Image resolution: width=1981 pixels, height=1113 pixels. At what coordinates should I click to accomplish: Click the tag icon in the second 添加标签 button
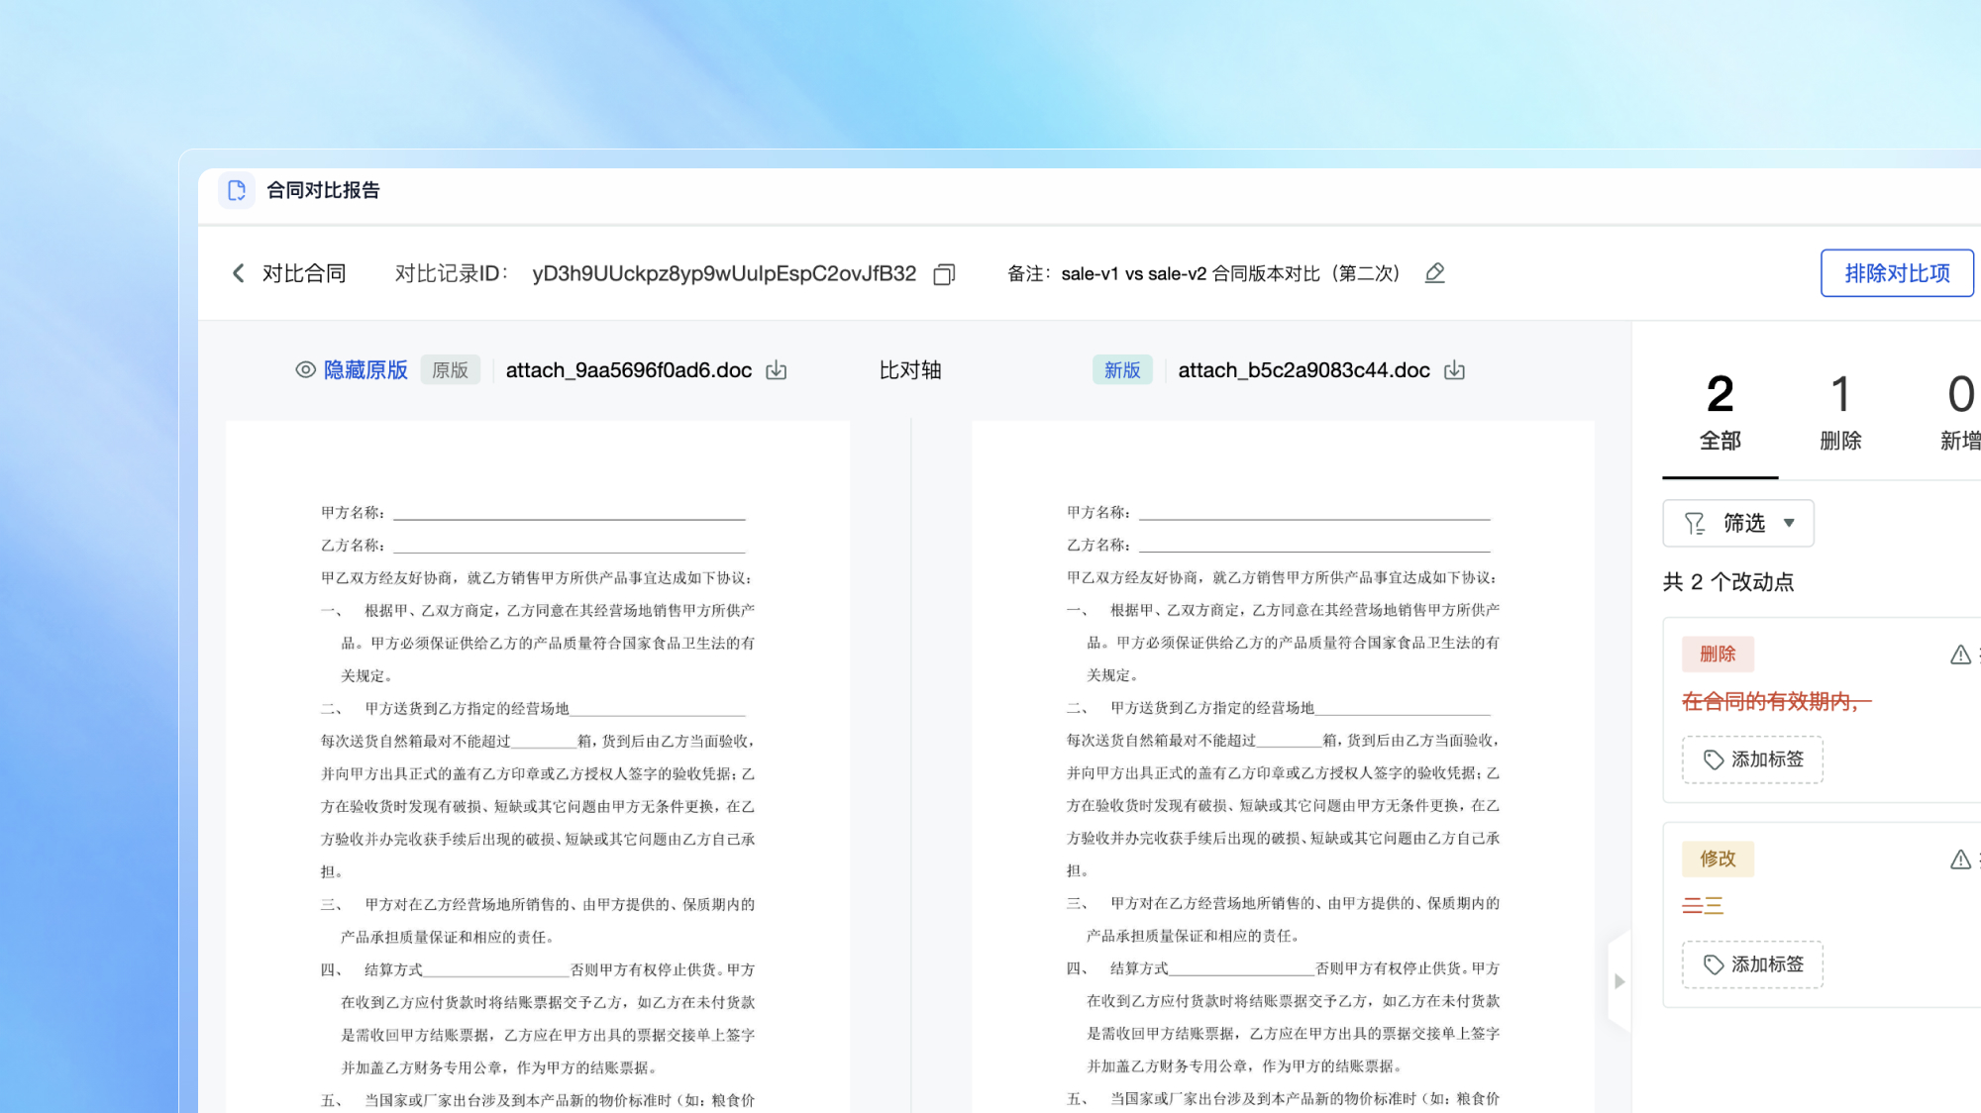tap(1714, 964)
